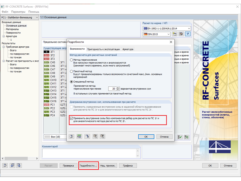Image resolution: width=241 pixels, height=181 pixels.
Task: Select по поверхностям under Требуемая арматура
Action: [x=20, y=54]
